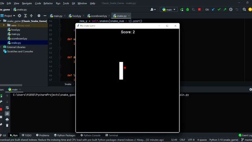Click the Git commit green checkmark
The image size is (252, 142).
pyautogui.click(x=219, y=9)
